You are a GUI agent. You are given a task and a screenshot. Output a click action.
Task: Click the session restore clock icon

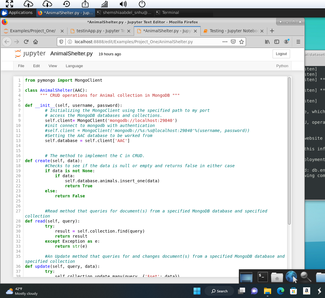[x=66, y=4]
